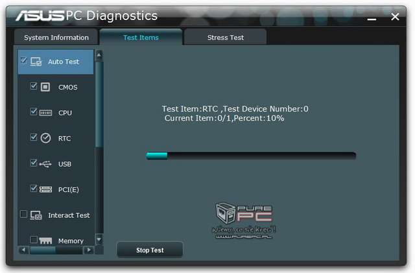This screenshot has height=273, width=415.
Task: Switch to the System Information tab
Action: [56, 38]
